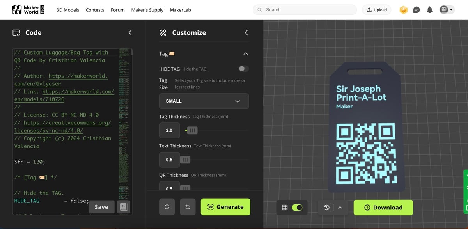The width and height of the screenshot is (468, 229).
Task: Click the Text Thickness 0.5 field
Action: 169,160
